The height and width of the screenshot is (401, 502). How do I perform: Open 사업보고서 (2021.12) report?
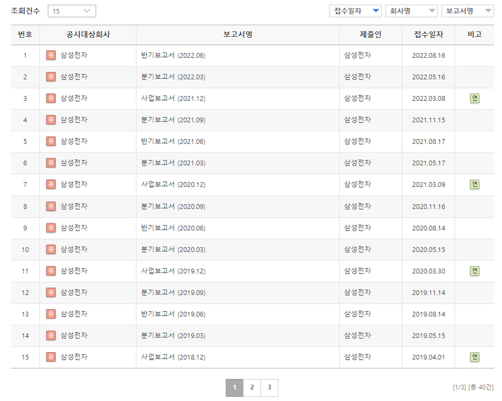tap(173, 98)
